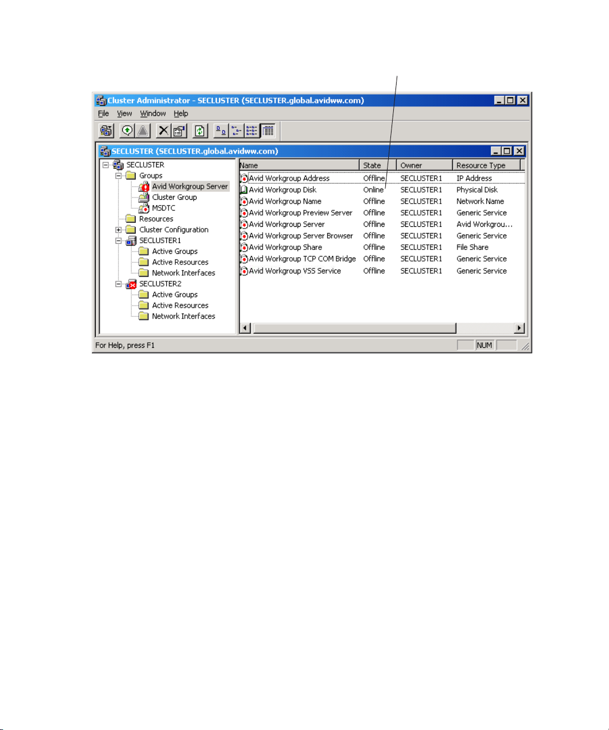Click the Avid Workgroup Server group icon
Image resolution: width=609 pixels, height=730 pixels.
(x=144, y=186)
